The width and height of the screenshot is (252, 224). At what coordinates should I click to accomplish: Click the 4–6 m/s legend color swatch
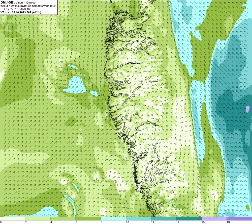63,218
